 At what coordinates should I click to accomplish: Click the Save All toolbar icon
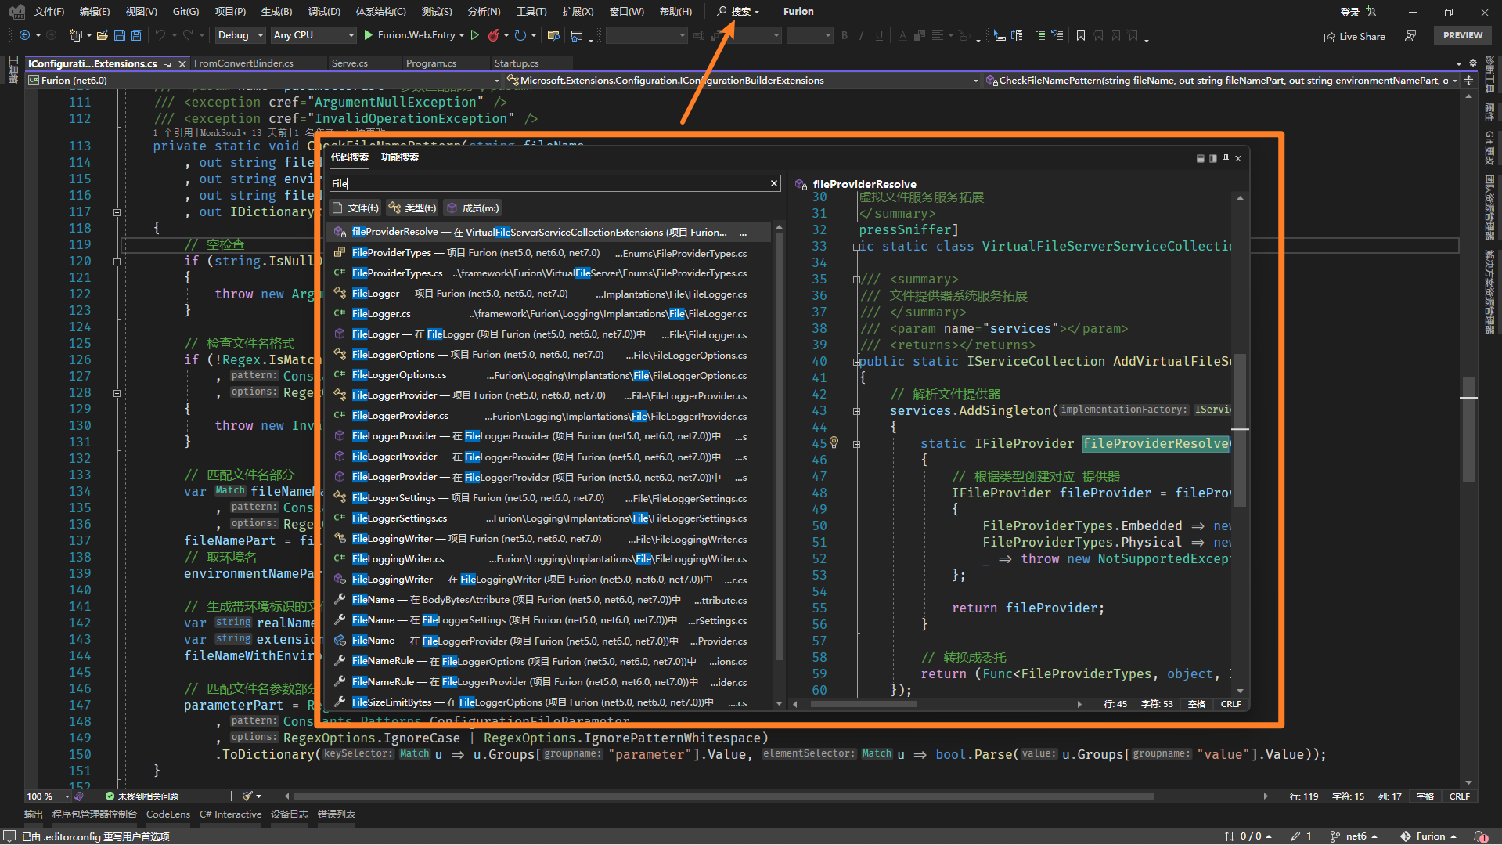pyautogui.click(x=137, y=35)
